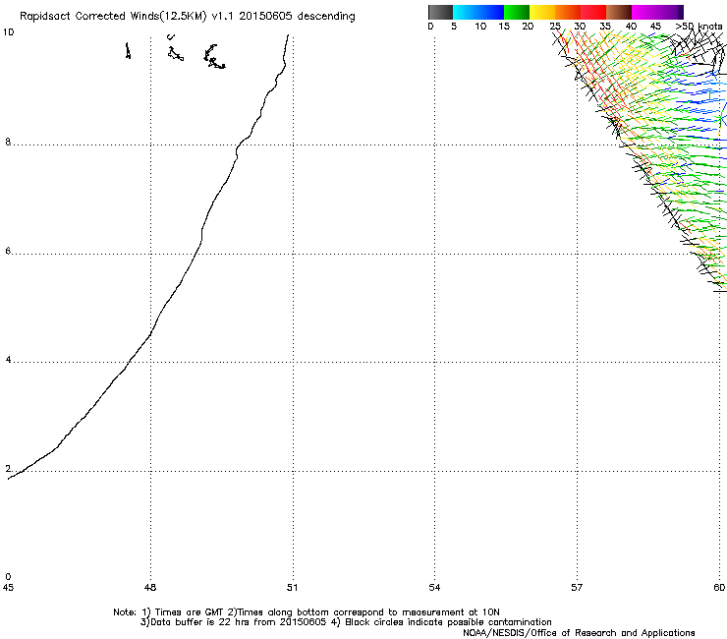727x639 pixels.
Task: Click the NOAA/NESDIS credit line
Action: pos(579,633)
